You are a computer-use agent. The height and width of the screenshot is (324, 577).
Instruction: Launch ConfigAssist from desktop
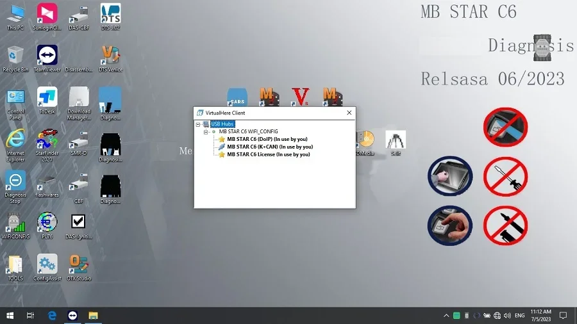click(47, 268)
